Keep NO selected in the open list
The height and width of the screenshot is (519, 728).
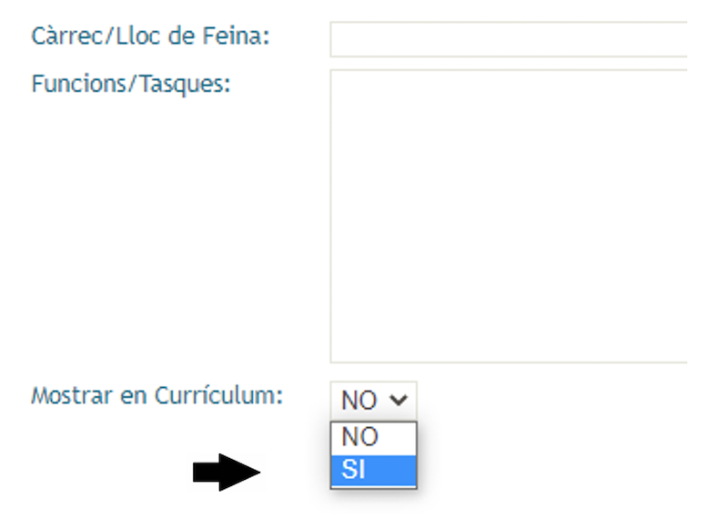[373, 438]
